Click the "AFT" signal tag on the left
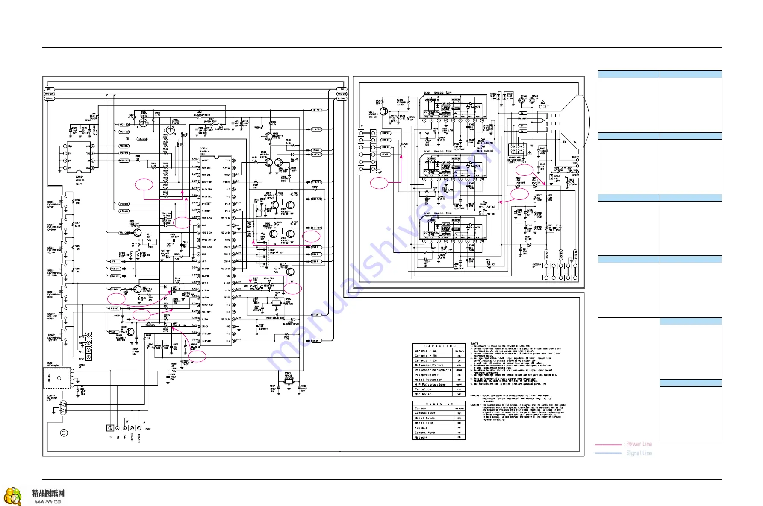763x506 pixels. click(115, 261)
